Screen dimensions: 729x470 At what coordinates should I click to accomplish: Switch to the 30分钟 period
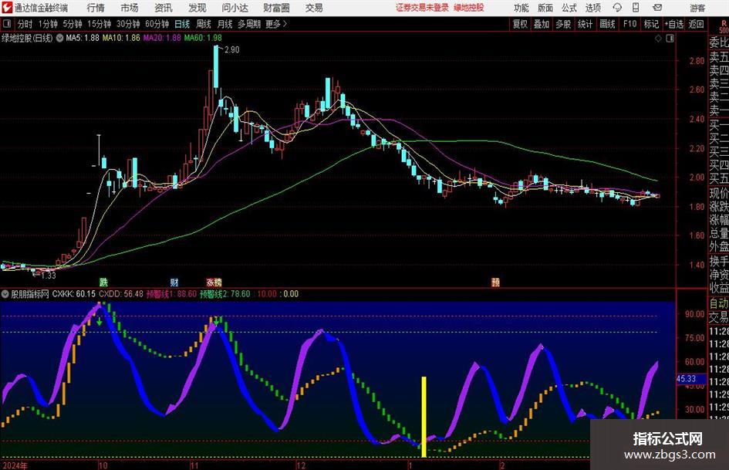128,24
